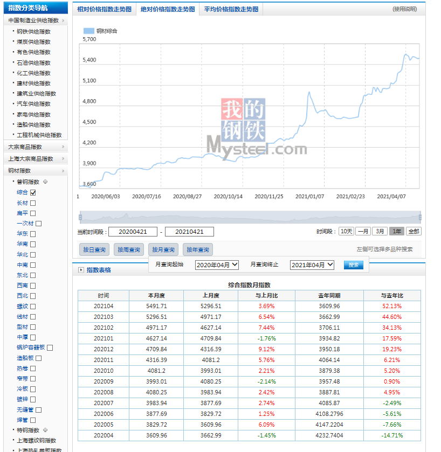Image resolution: width=441 pixels, height=452 pixels.
Task: Click the chevron icon on 大宗商品指数
Action: click(x=63, y=147)
